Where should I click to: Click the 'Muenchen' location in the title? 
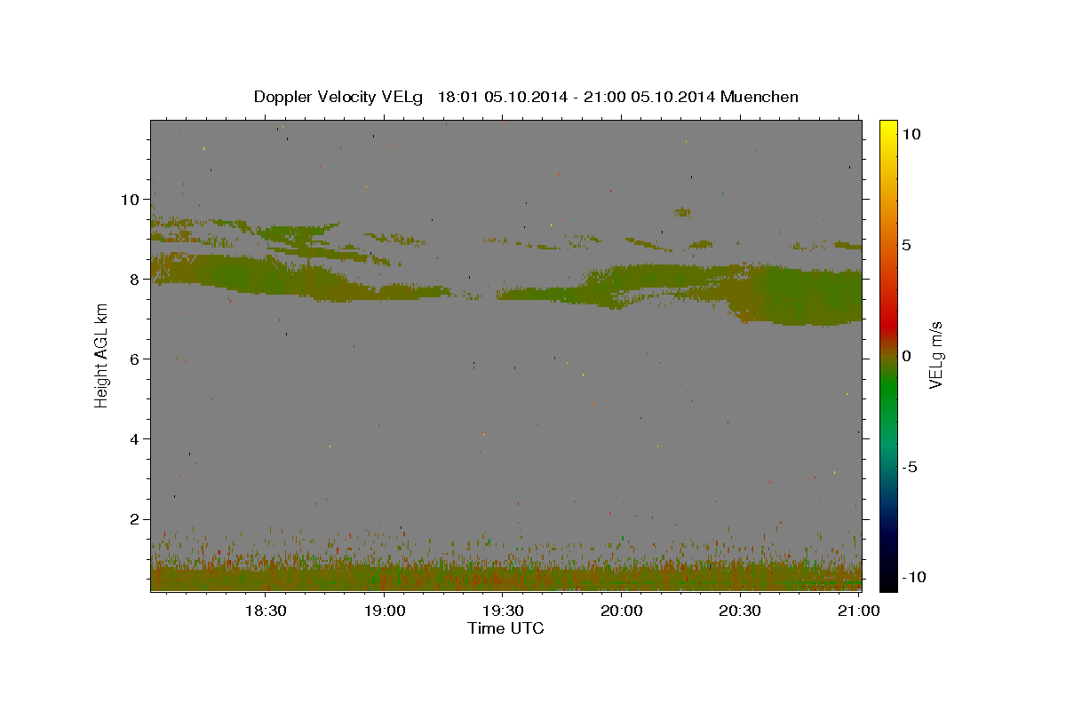(x=760, y=97)
